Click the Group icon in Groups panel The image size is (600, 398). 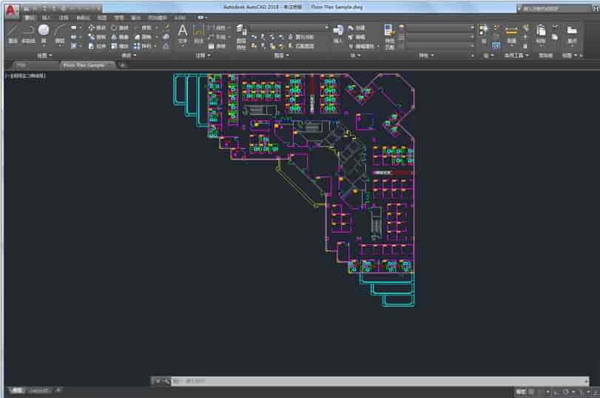point(484,34)
